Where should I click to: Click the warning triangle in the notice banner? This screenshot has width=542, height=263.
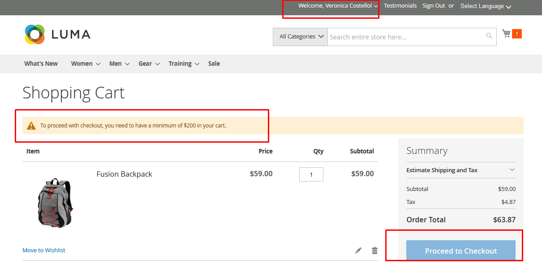[30, 125]
